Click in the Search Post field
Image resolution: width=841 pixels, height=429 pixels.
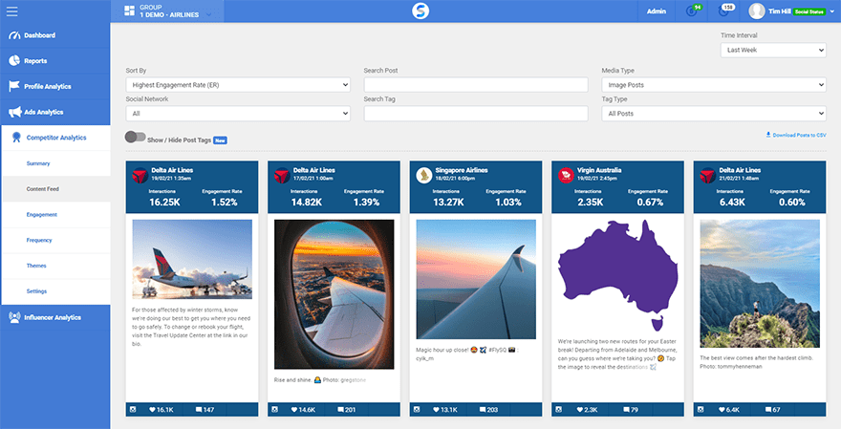click(476, 85)
